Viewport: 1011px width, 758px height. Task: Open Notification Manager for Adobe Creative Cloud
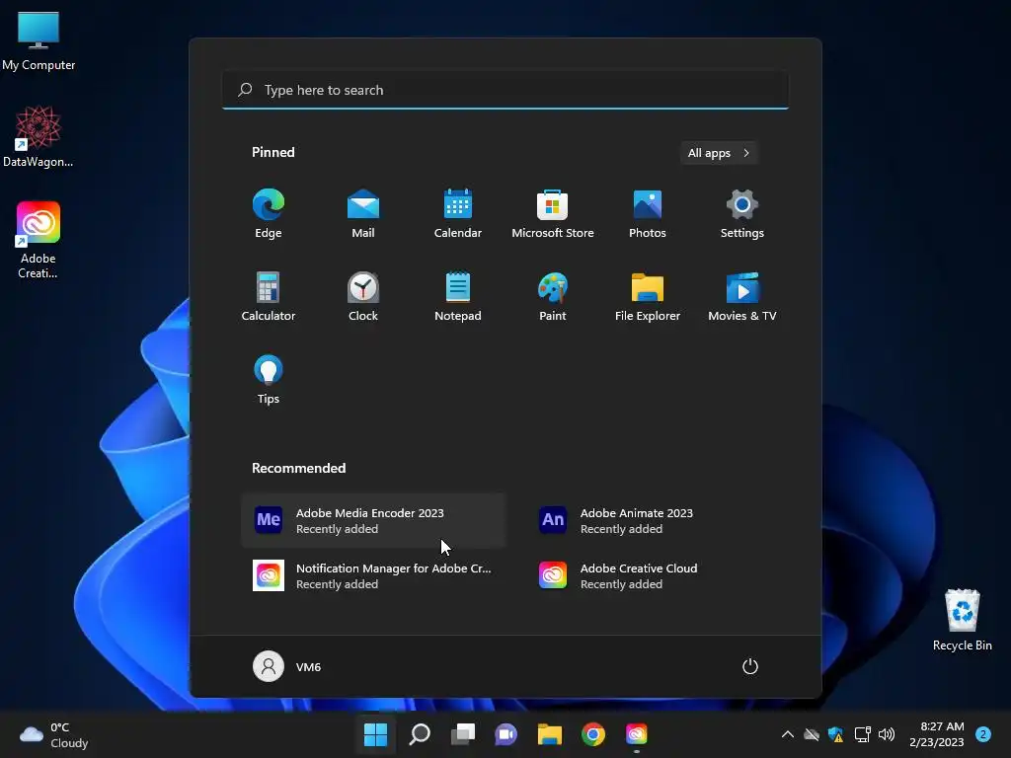click(373, 575)
